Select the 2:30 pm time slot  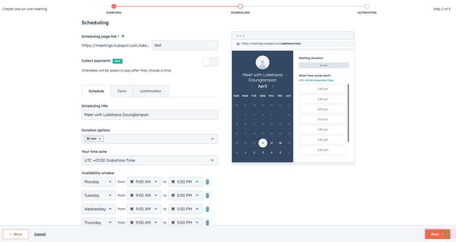pos(323,89)
